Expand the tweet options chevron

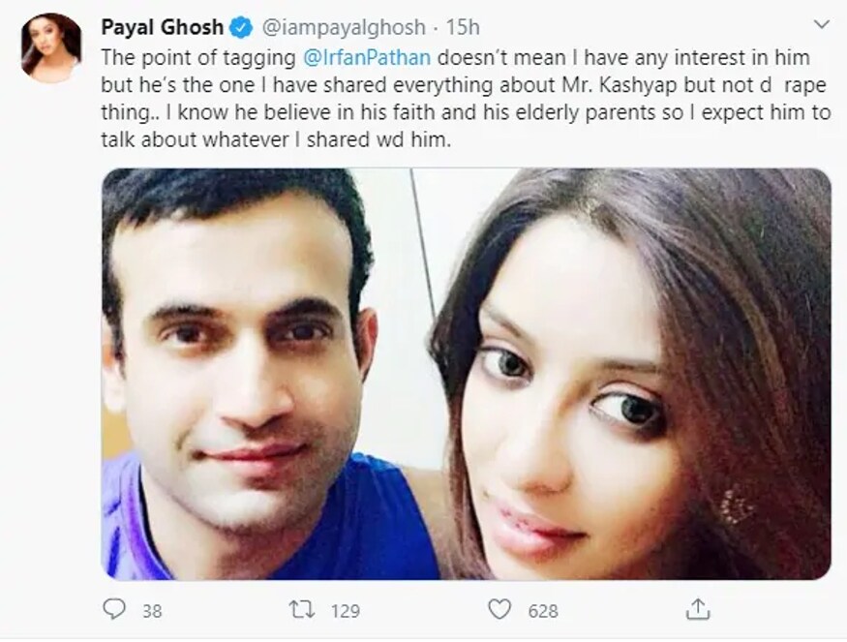click(x=821, y=23)
